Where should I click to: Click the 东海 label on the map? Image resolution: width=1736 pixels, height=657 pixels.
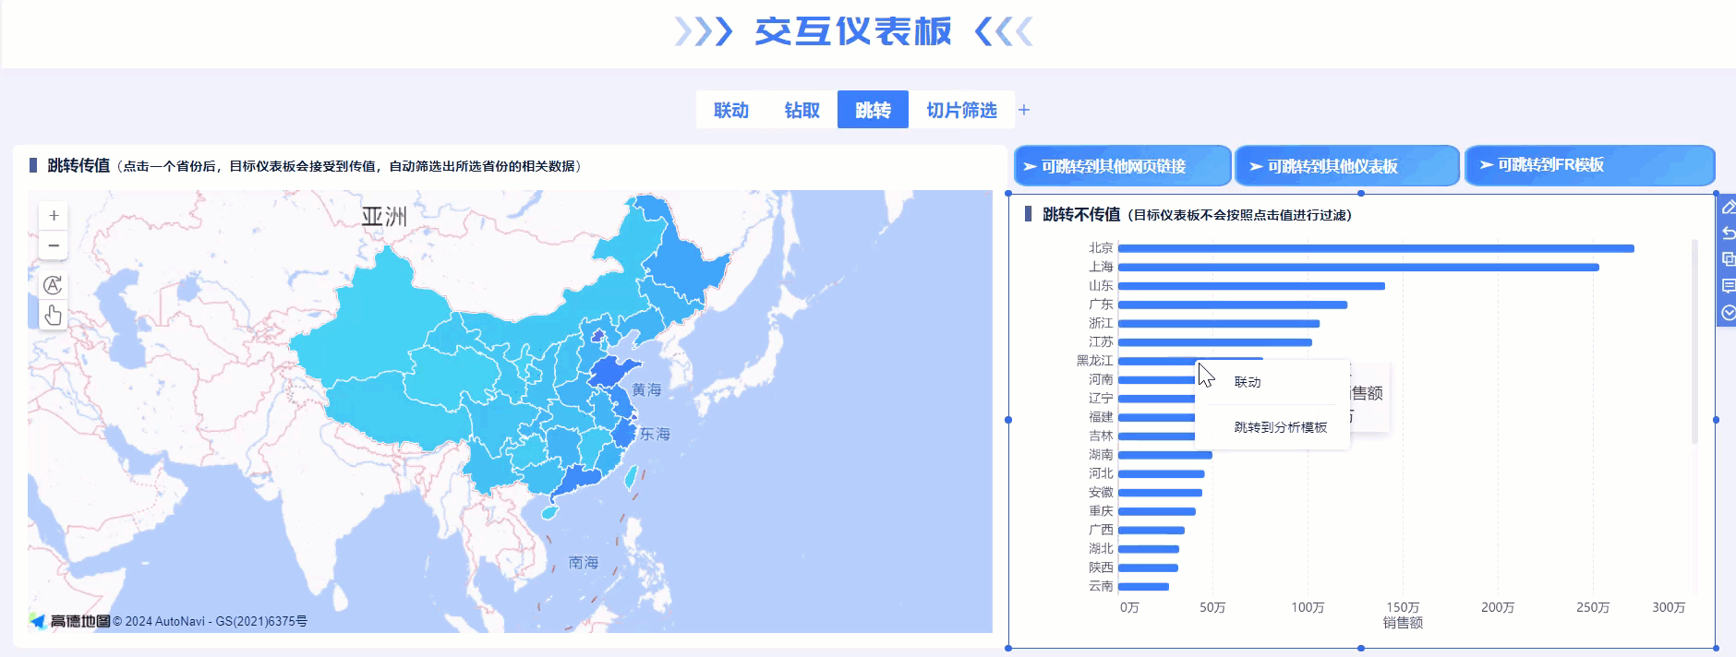655,434
